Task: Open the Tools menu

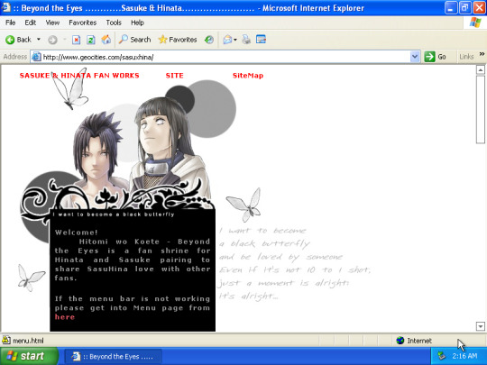Action: click(114, 23)
